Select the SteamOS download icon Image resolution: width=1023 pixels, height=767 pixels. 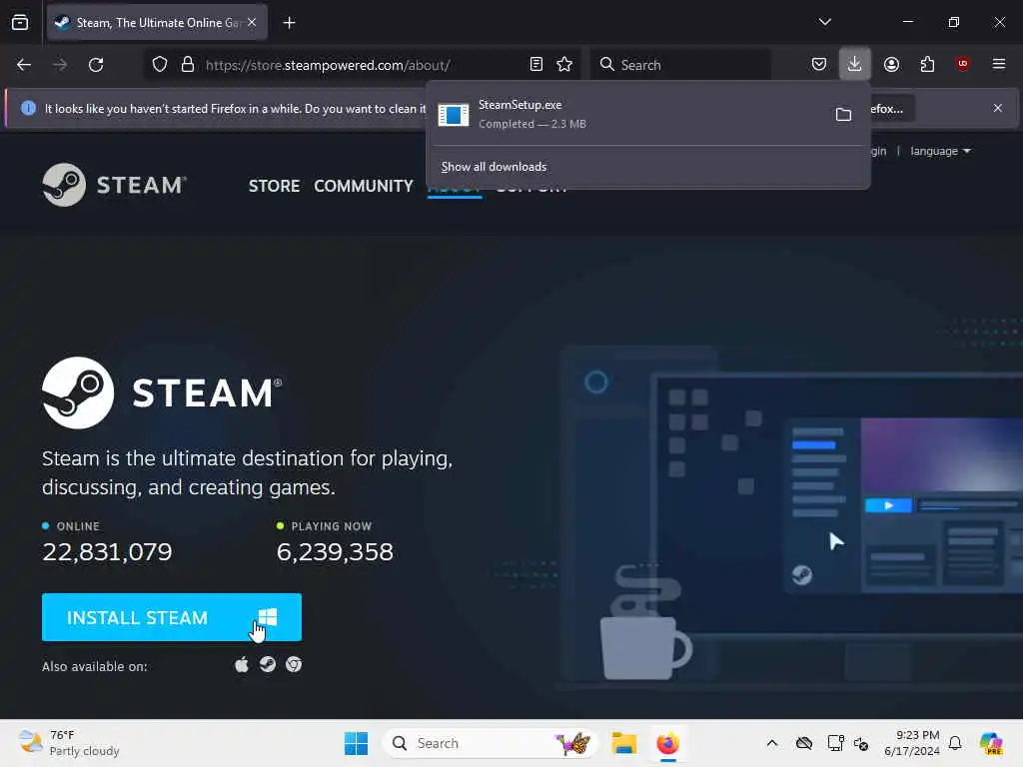tap(268, 664)
